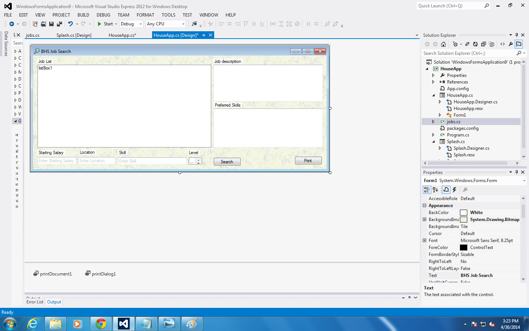Click the ForeColor ControlText black swatch
The height and width of the screenshot is (331, 529).
(464, 248)
